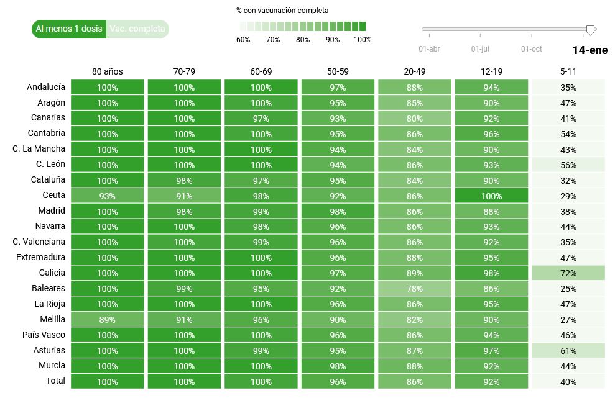The image size is (615, 398).
Task: Click the Total row label
Action: [55, 381]
